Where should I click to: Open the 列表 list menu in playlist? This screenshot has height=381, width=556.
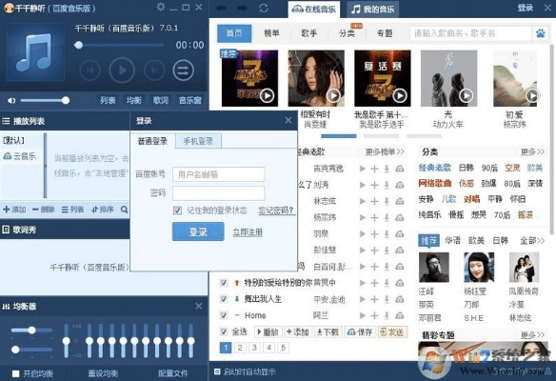pos(72,210)
